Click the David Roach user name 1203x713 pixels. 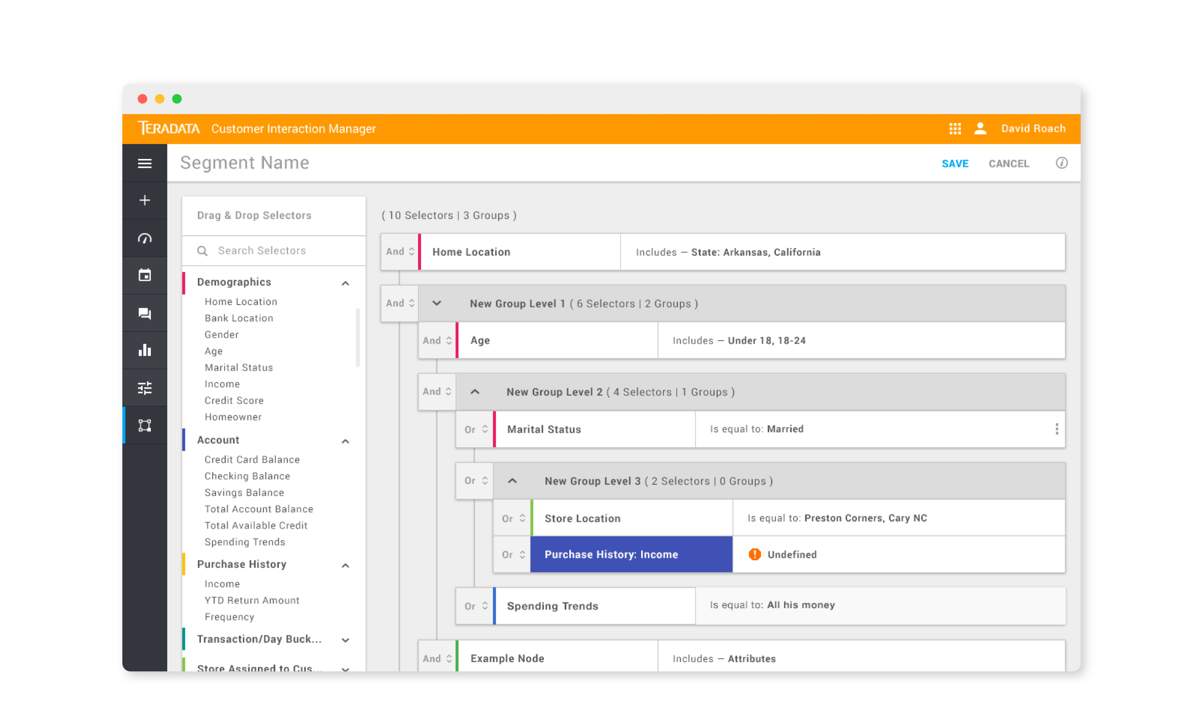(x=1033, y=128)
